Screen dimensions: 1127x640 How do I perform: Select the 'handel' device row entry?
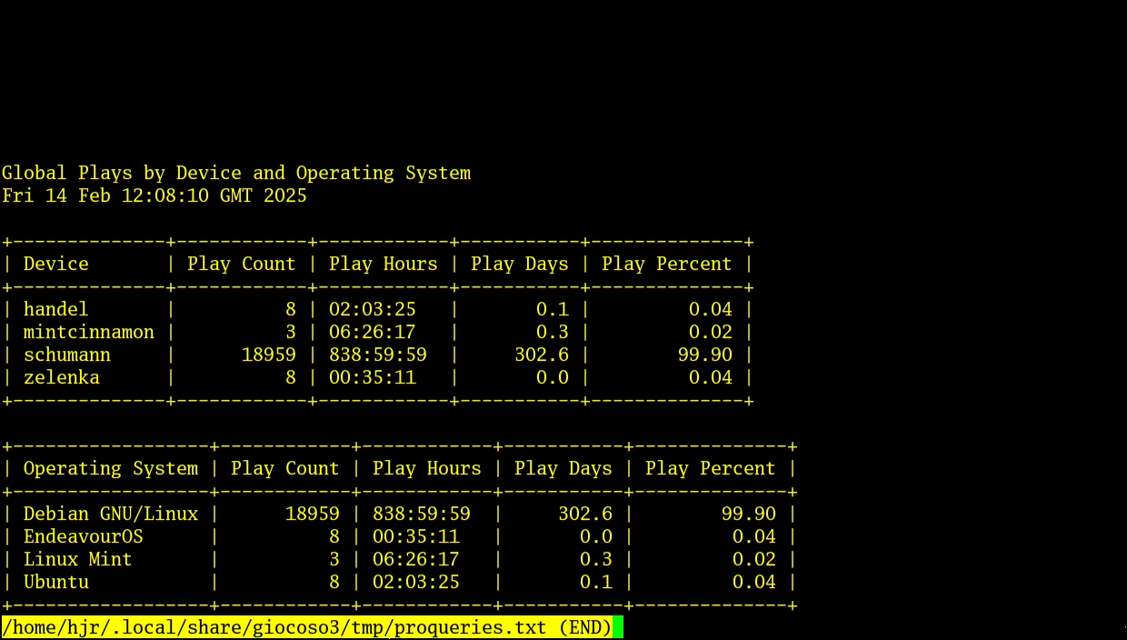click(55, 309)
